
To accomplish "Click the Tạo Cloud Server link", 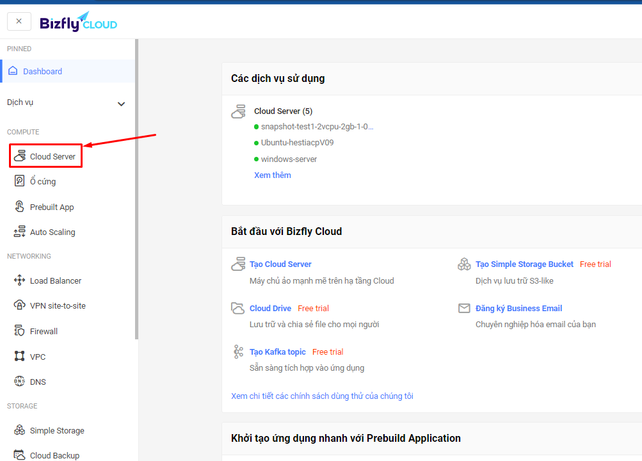I will pyautogui.click(x=280, y=264).
